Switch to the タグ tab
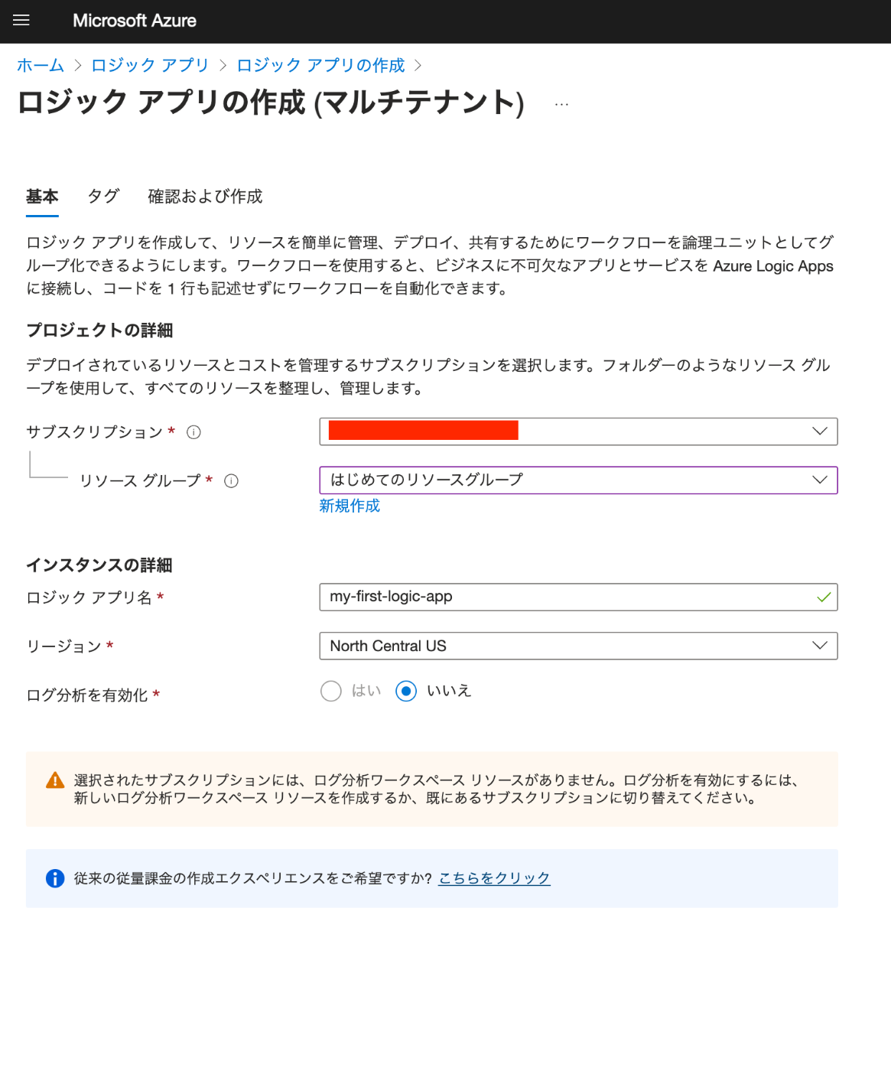Screen dimensions: 891x1071 103,197
